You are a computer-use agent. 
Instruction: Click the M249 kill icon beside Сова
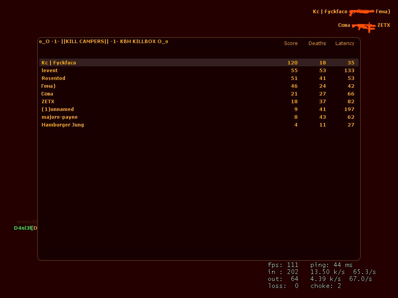[363, 26]
